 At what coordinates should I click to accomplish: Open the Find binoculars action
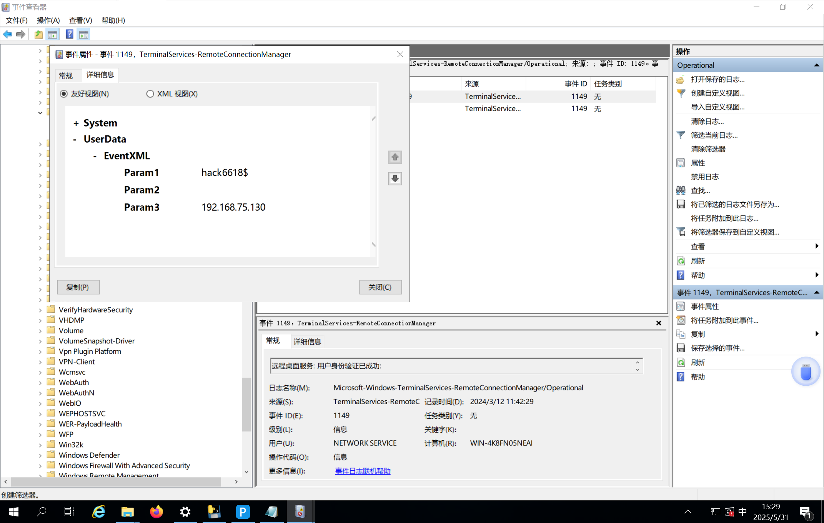coord(681,191)
